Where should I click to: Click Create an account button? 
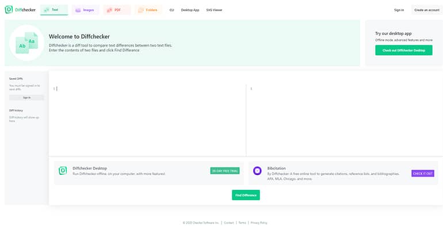427,10
